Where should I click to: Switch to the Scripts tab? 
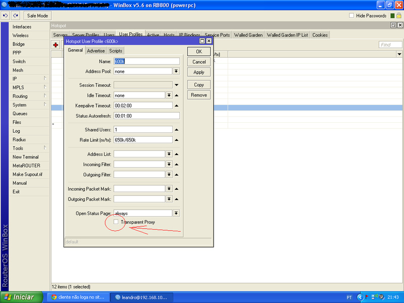(116, 51)
